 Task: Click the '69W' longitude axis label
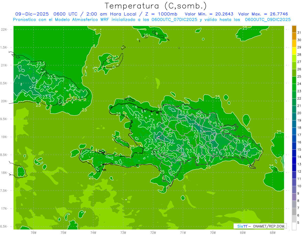coord(243,232)
